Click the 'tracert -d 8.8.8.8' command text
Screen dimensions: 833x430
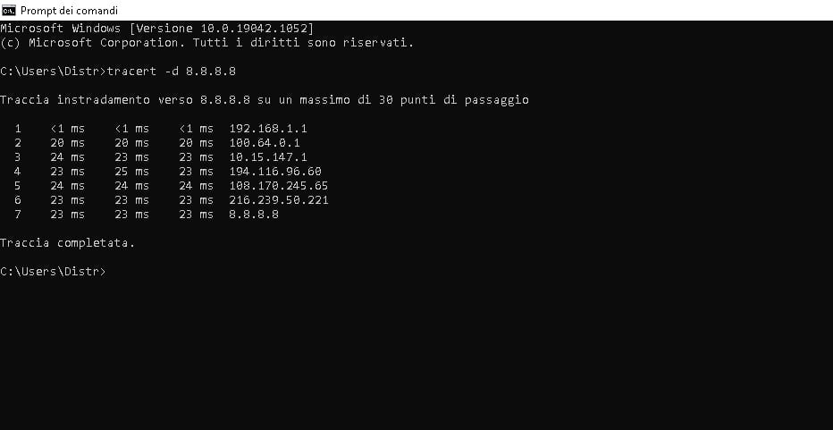pos(172,72)
